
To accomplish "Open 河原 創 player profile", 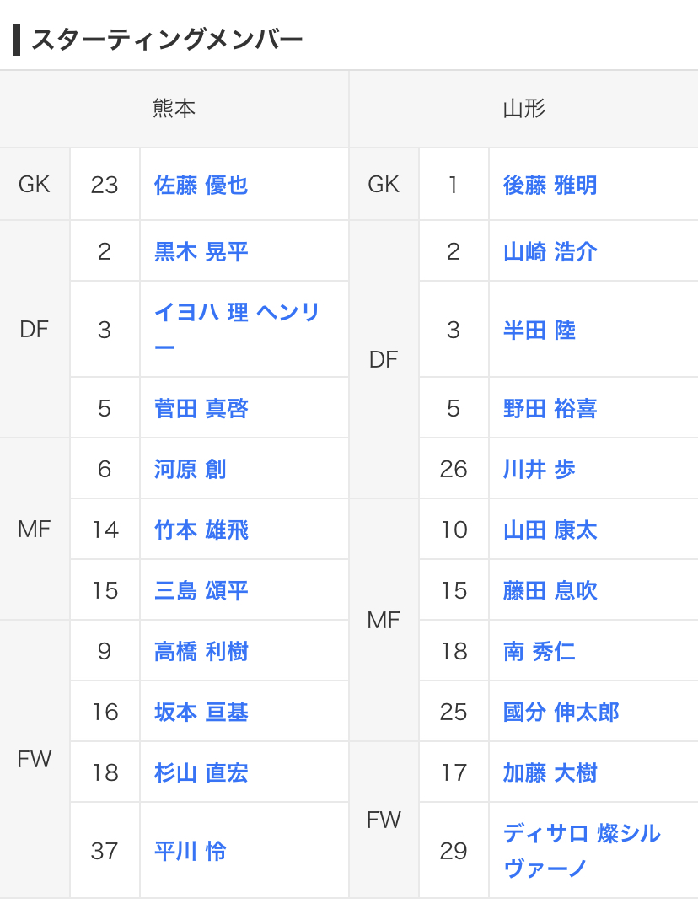I will tap(190, 469).
